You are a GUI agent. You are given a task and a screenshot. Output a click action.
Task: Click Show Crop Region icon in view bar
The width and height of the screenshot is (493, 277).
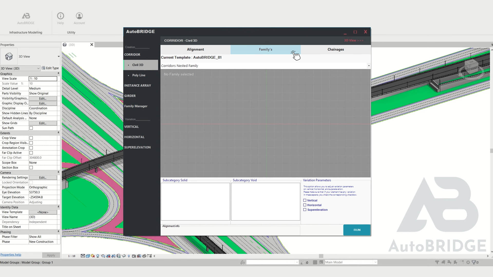[113, 256]
